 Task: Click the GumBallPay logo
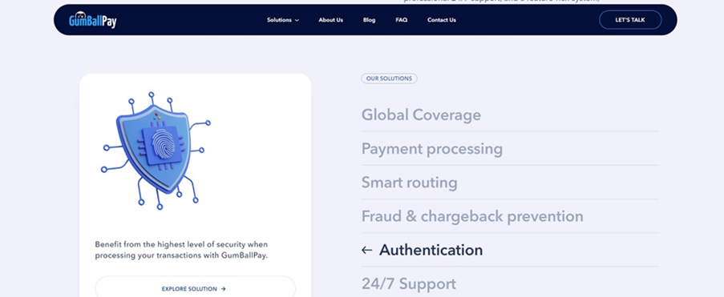93,20
